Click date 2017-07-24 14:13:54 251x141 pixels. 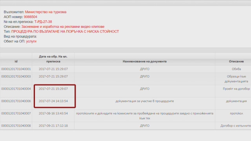(x=53, y=101)
